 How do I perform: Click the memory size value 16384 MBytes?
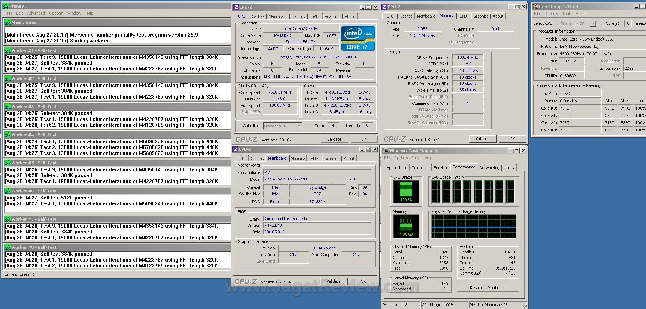(x=422, y=35)
